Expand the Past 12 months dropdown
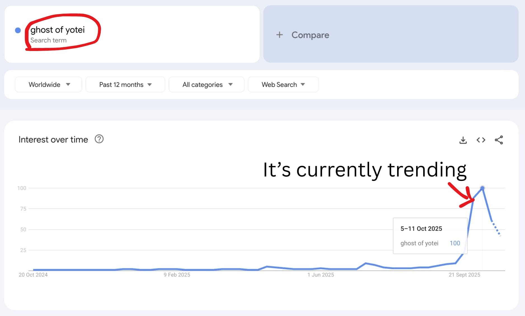This screenshot has height=316, width=525. point(125,85)
